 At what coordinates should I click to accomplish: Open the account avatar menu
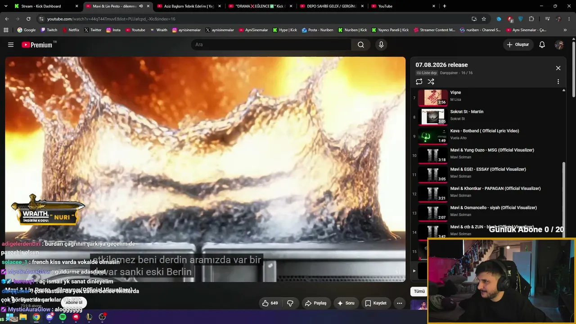(559, 45)
